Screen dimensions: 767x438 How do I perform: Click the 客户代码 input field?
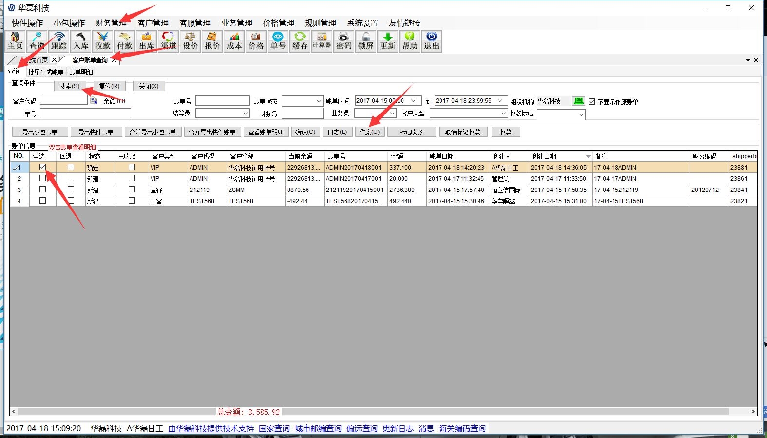(x=64, y=100)
